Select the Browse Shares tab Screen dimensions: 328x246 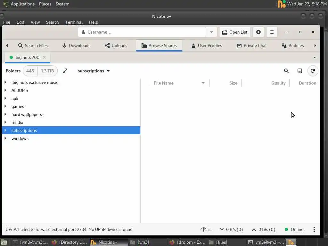159,45
